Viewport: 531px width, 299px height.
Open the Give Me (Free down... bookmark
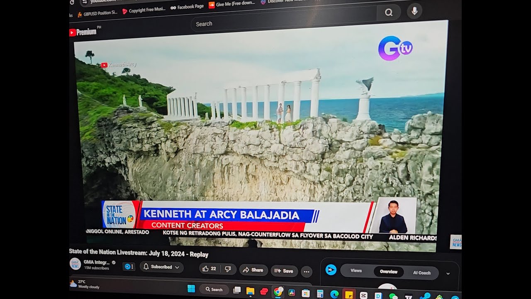coord(232,4)
